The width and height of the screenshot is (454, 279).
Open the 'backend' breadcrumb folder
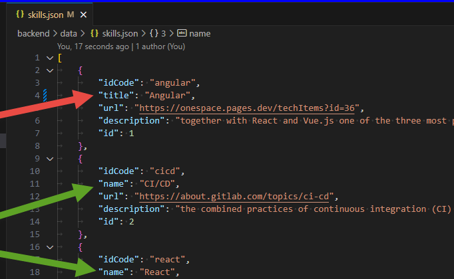(35, 33)
